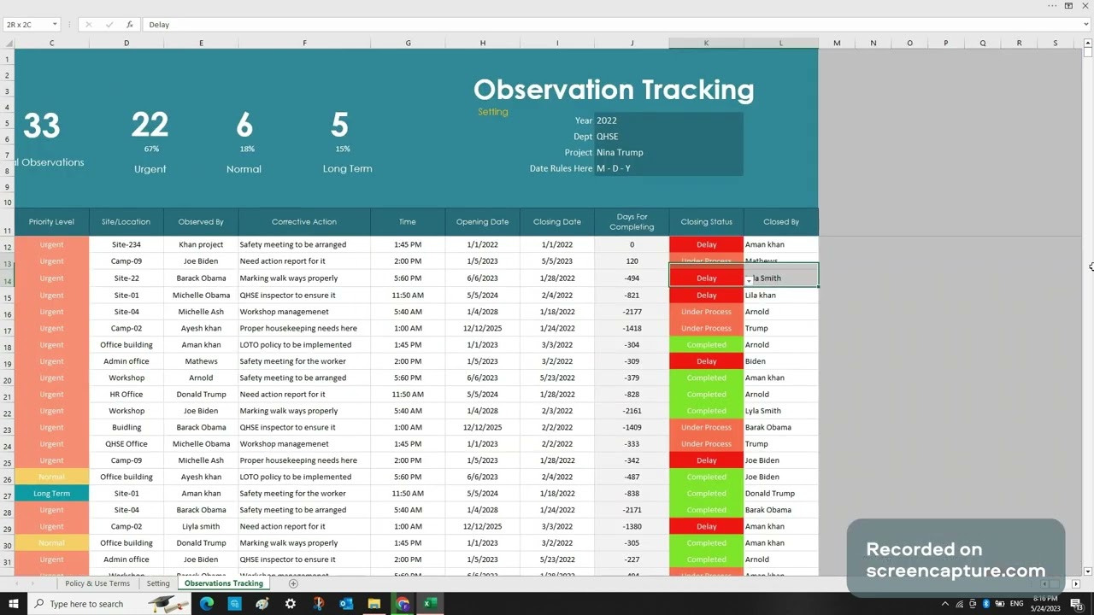Screen dimensions: 1094x615
Task: Select the Site-234 location cell
Action: pyautogui.click(x=126, y=244)
